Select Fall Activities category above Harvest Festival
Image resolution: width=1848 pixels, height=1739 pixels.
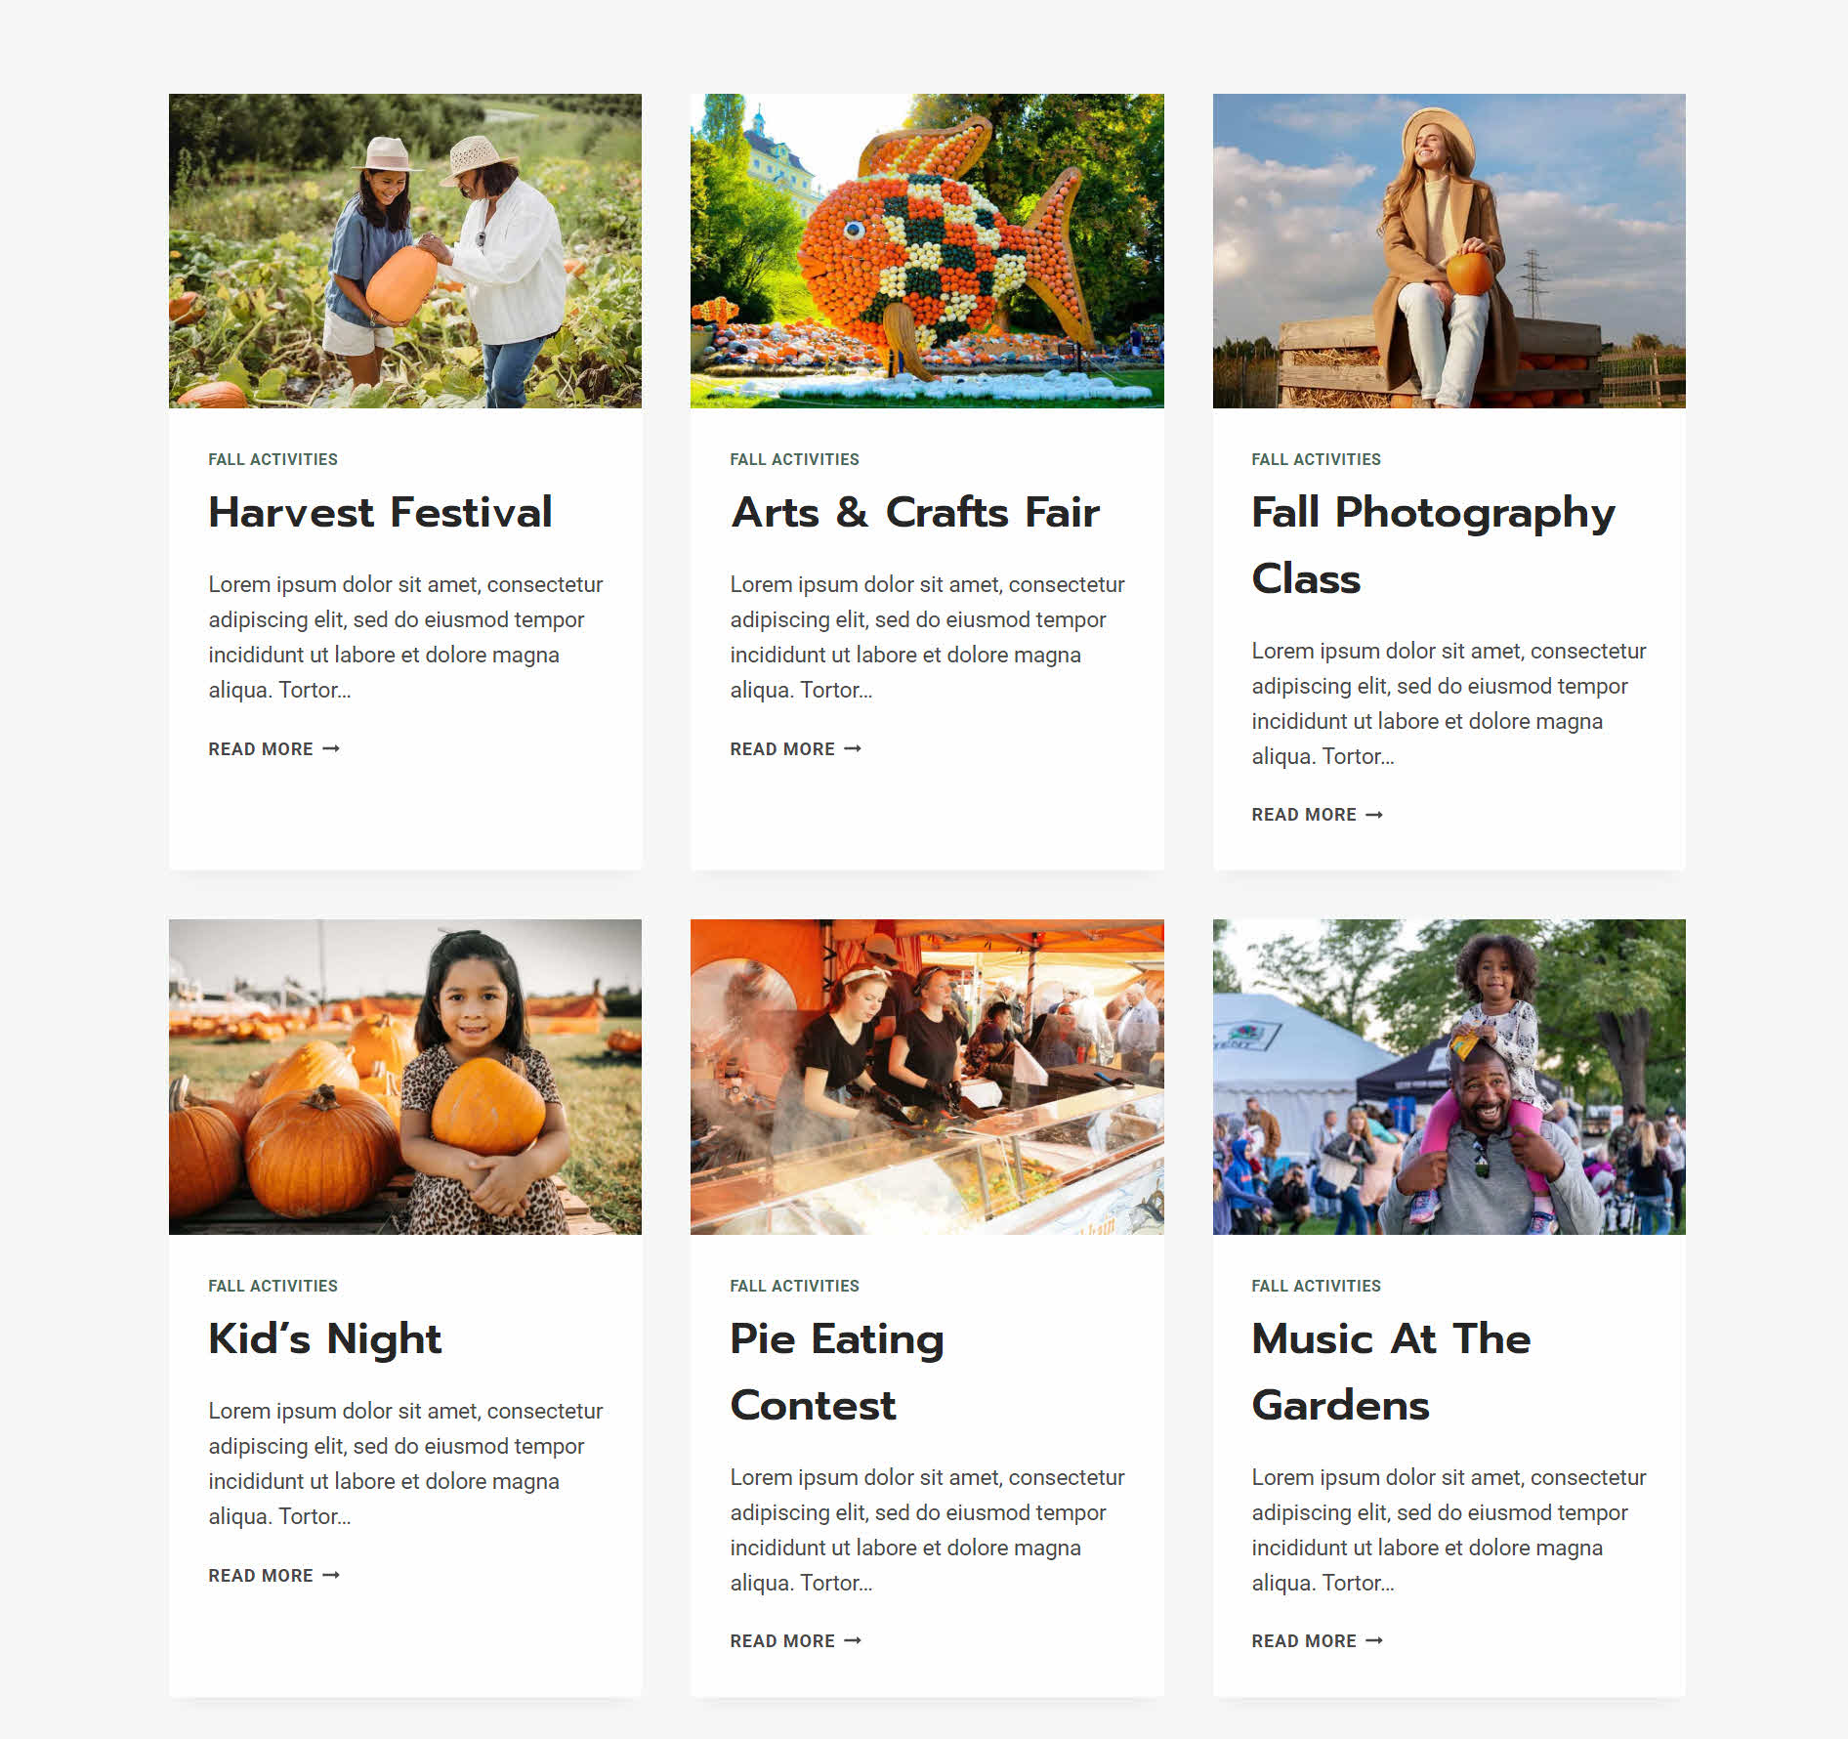[273, 460]
